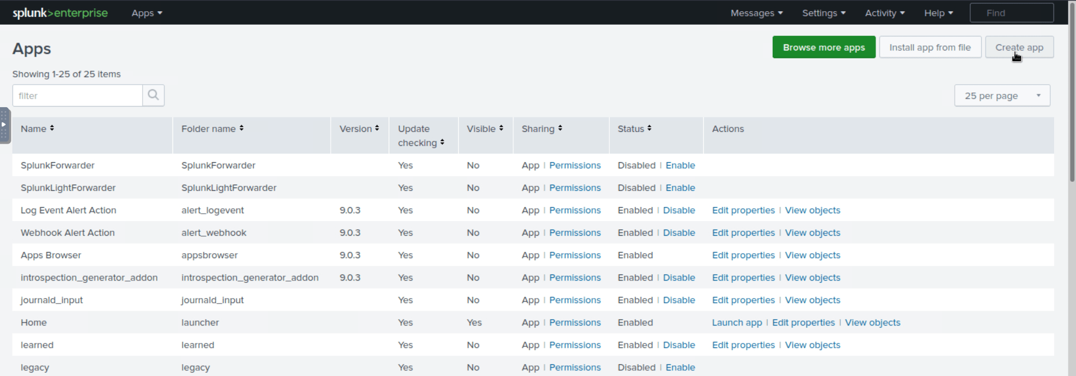Open the Messages menu

click(756, 13)
